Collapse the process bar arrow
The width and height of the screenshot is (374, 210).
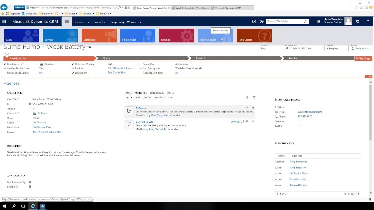tap(370, 76)
